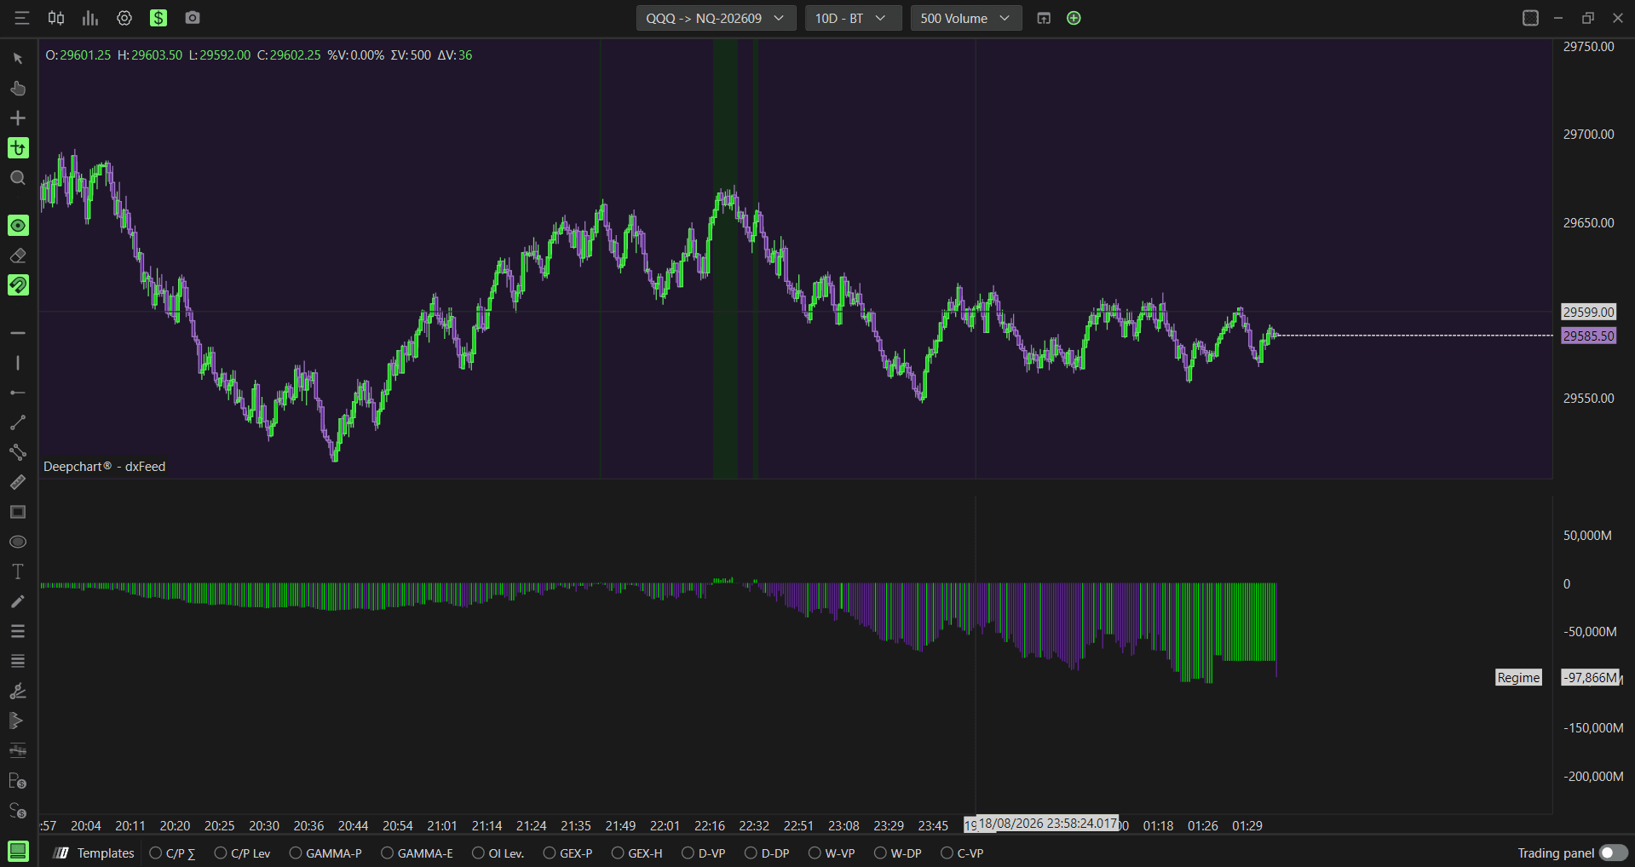Click the Regime indicator label
This screenshot has width=1635, height=867.
pyautogui.click(x=1518, y=677)
